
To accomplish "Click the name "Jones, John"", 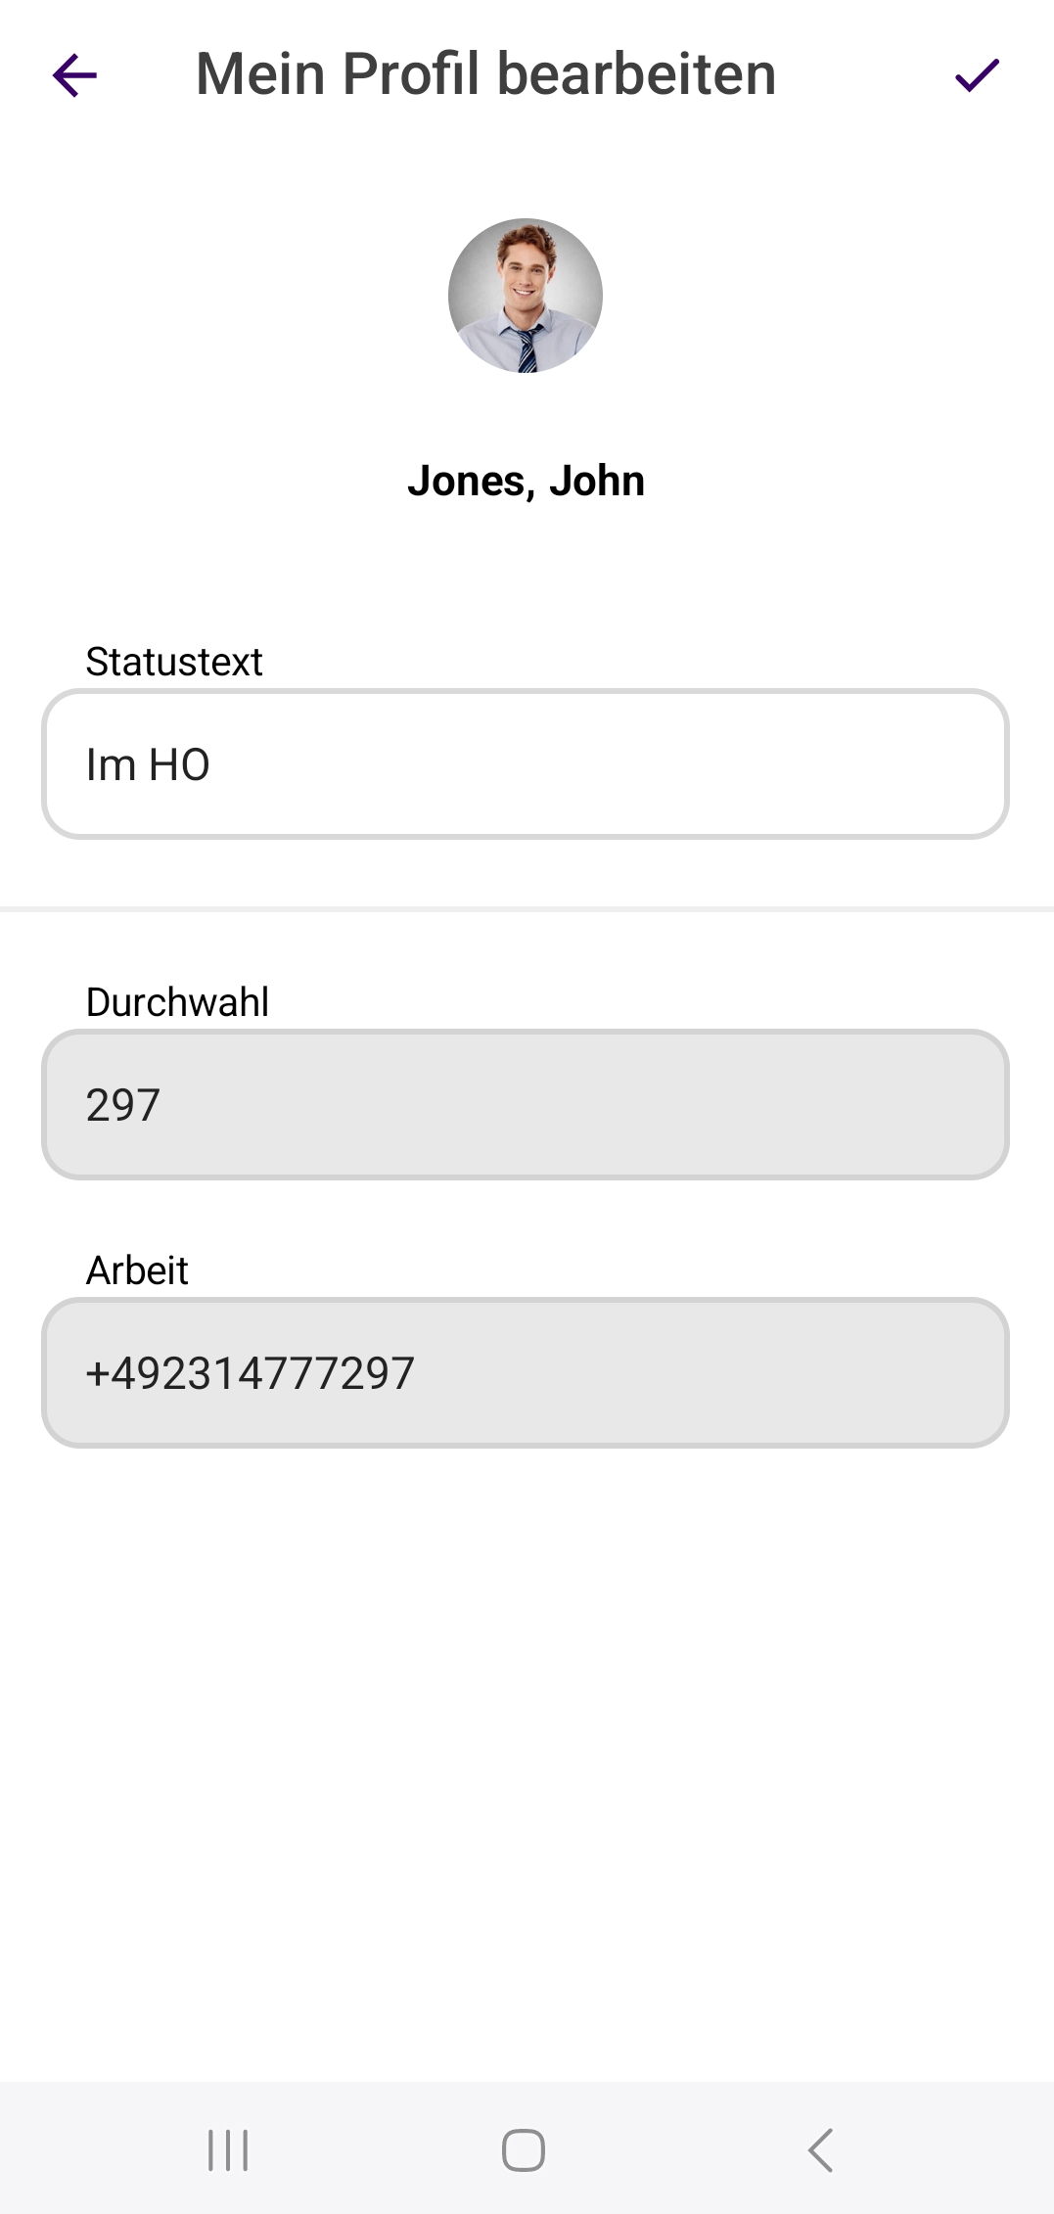I will click(526, 481).
